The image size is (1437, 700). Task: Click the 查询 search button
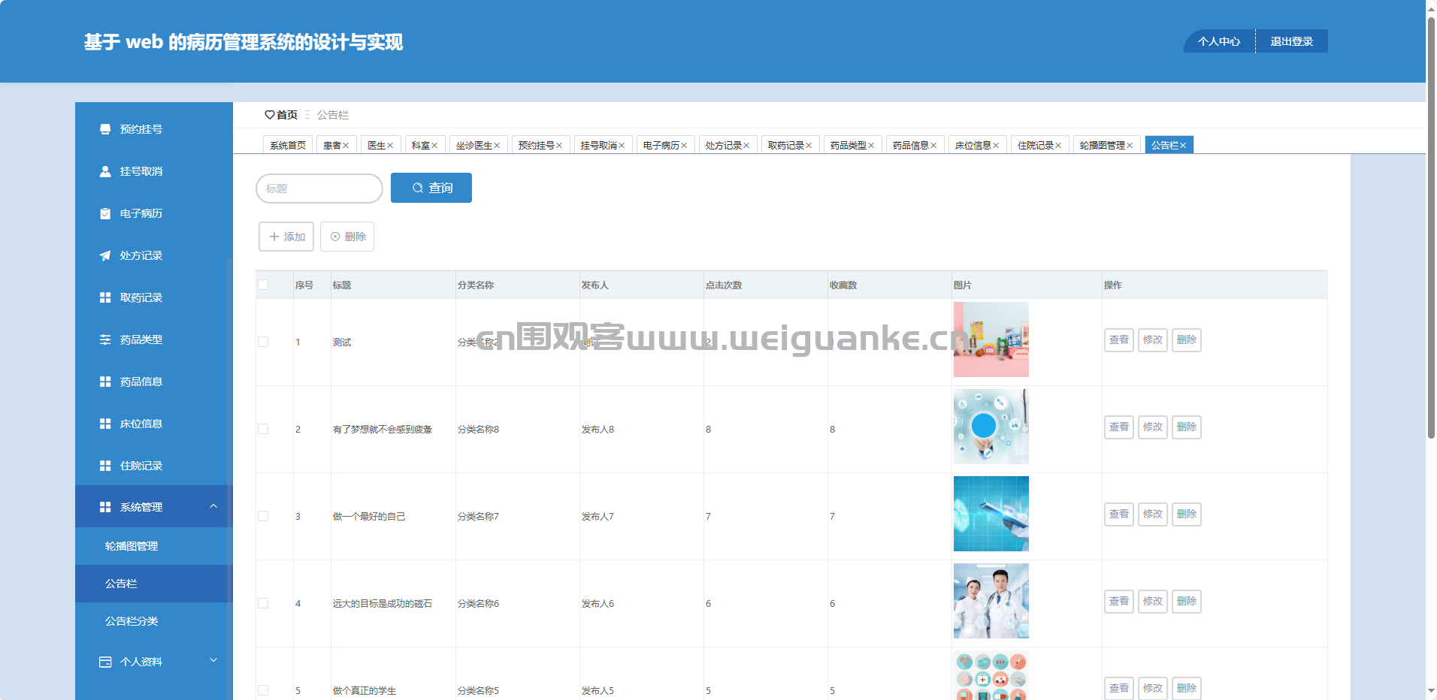[x=431, y=188]
